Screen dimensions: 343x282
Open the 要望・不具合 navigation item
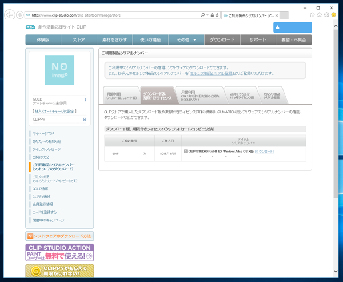[x=294, y=39]
